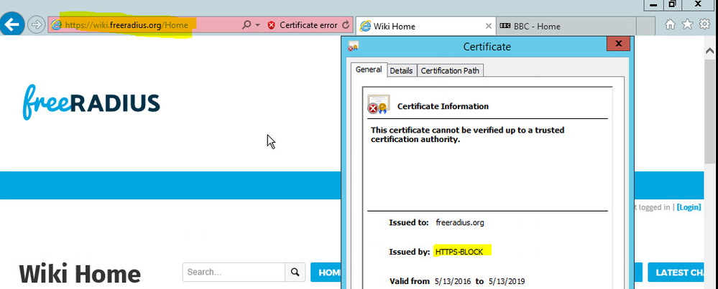Open the Certification Path tab
718x289 pixels.
(451, 70)
